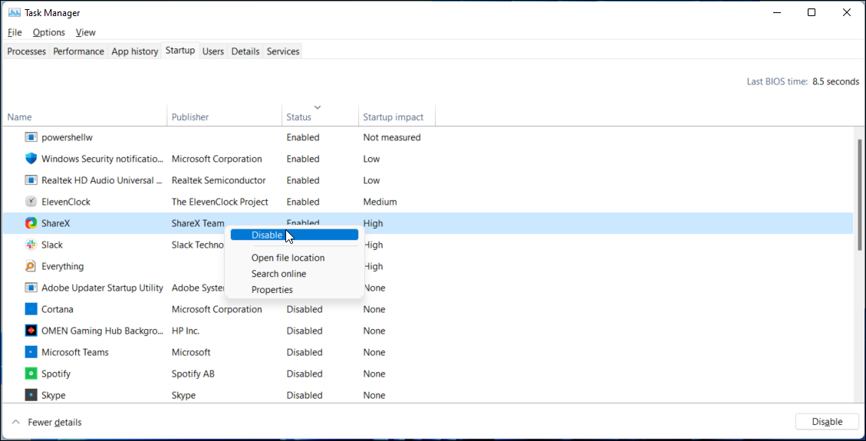Select the Spotify row name

click(56, 374)
